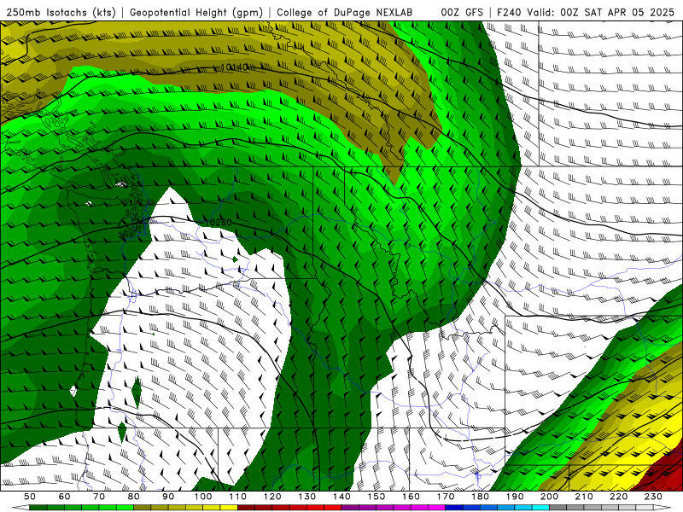683x512 pixels.
Task: Select the dark purple swatch starting at 140
Action: pyautogui.click(x=350, y=508)
